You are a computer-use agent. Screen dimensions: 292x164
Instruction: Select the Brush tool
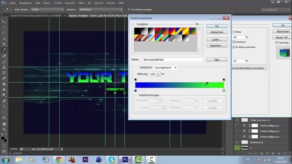4,61
